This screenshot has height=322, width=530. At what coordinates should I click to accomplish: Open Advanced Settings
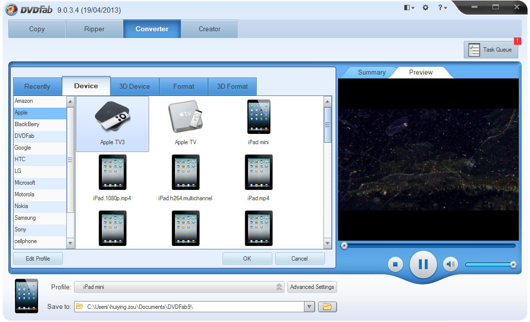click(312, 287)
